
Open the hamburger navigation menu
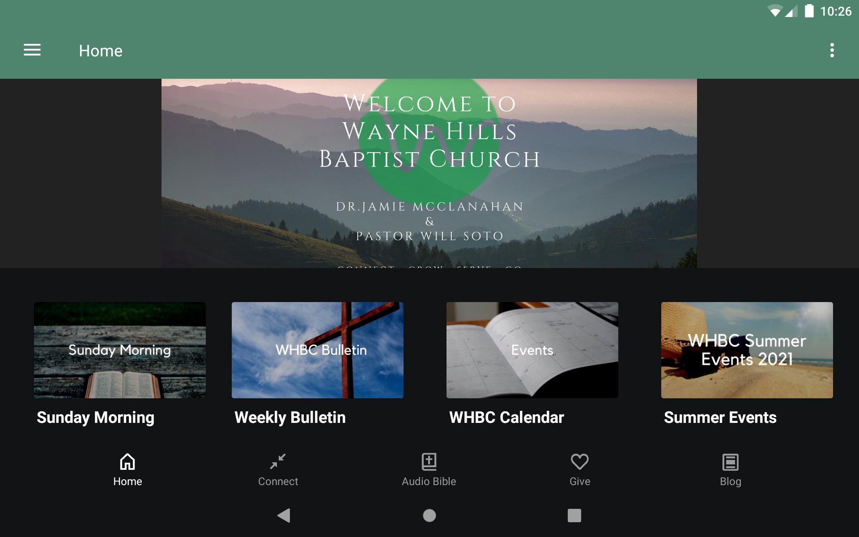pos(32,50)
